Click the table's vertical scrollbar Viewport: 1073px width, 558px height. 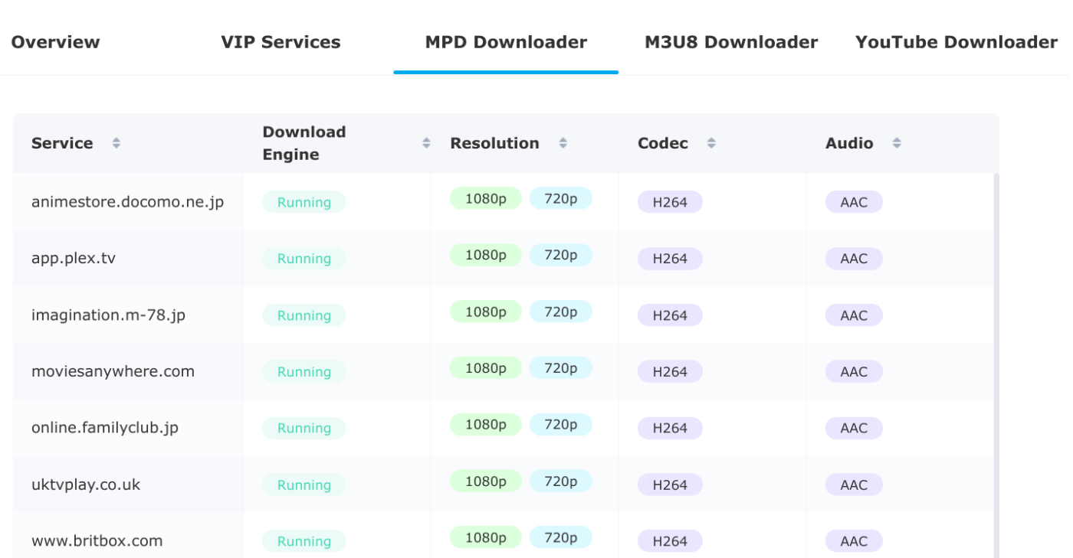(996, 365)
